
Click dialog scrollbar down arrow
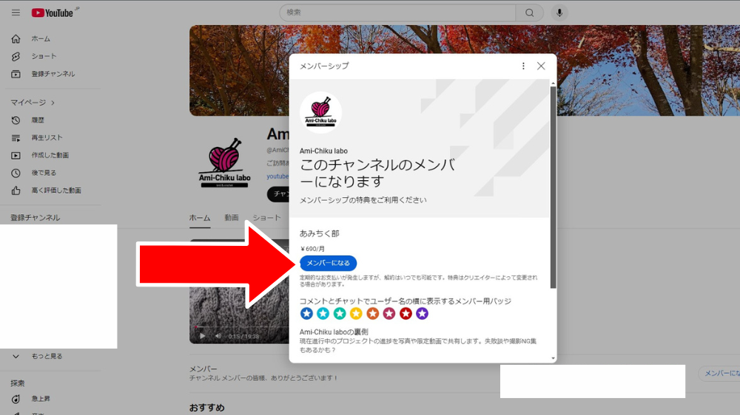click(553, 358)
